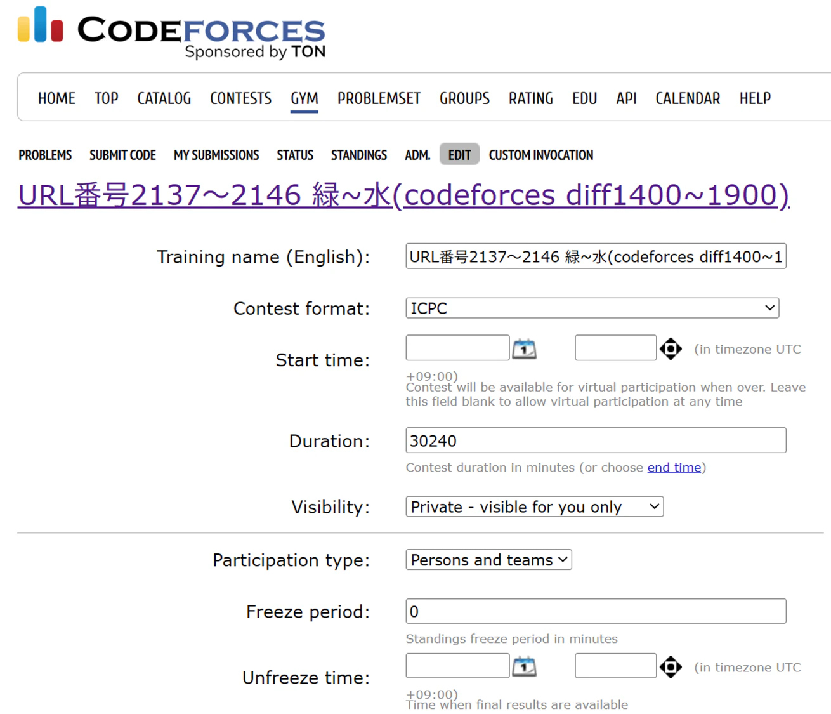Open the ADM. tab
This screenshot has width=831, height=714.
click(417, 155)
